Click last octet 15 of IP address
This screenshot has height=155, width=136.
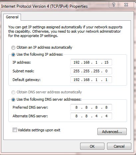106,62
